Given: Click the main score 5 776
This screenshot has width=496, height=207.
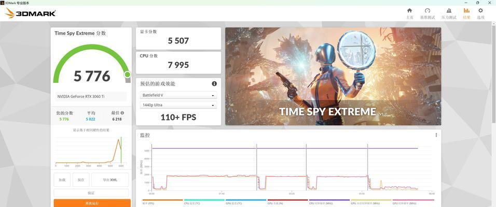Looking at the screenshot, I should 92,76.
